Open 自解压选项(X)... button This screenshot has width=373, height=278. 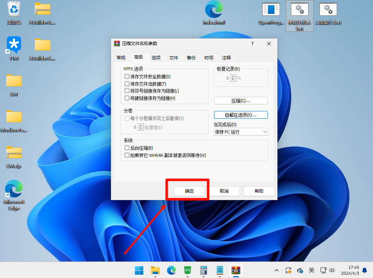click(x=241, y=115)
